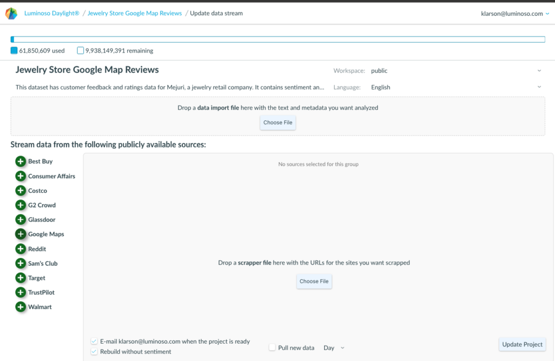
Task: Add the Best Buy source
Action: [21, 162]
